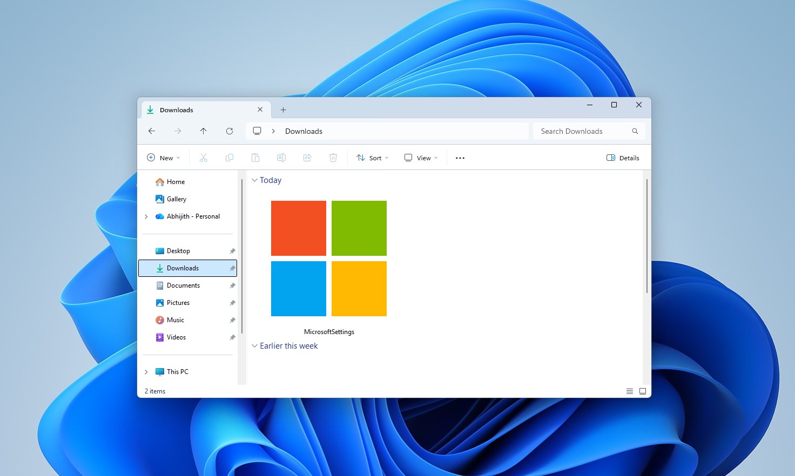
Task: Select the MicrosoftSettings file thumbnail
Action: tap(329, 259)
